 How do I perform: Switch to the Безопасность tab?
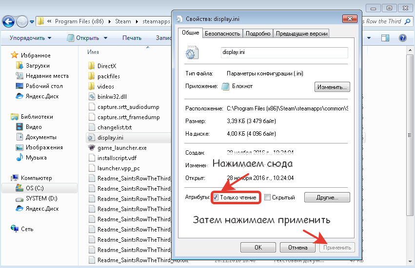(222, 34)
